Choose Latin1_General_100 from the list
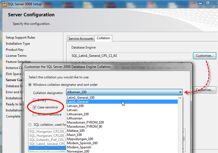 click(122, 98)
